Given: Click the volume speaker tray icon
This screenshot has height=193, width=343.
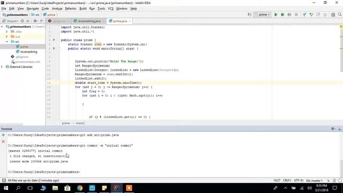Looking at the screenshot, I should [310, 188].
